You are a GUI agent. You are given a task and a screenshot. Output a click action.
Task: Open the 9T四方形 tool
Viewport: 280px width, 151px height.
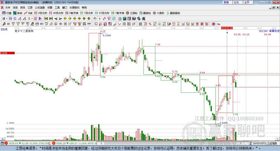coord(102,13)
